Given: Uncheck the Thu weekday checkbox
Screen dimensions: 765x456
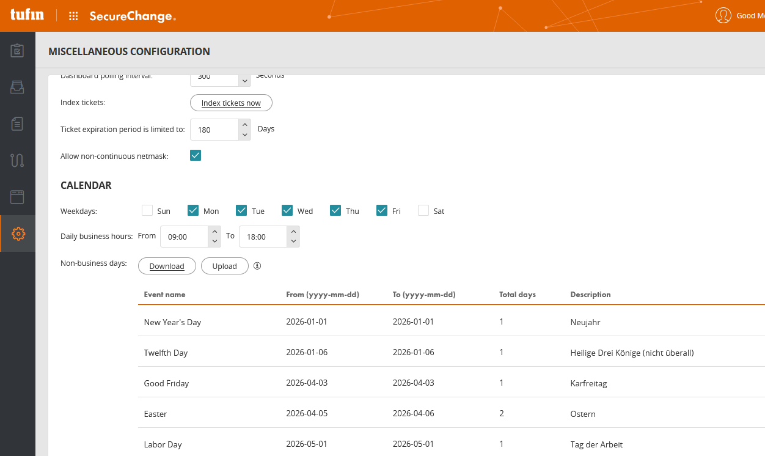Looking at the screenshot, I should point(335,210).
